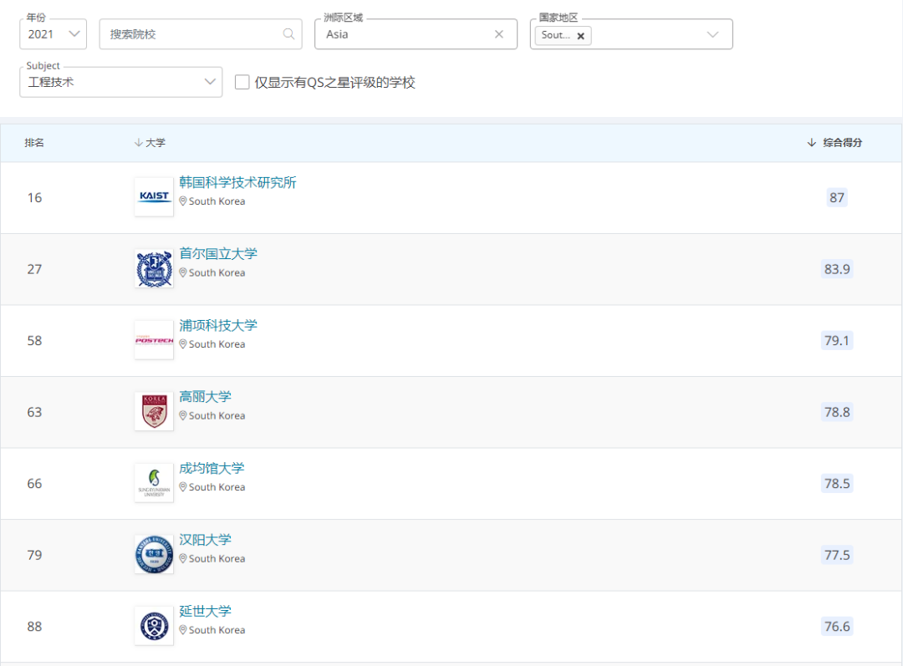Open 首尔国立大学 university page

(218, 254)
